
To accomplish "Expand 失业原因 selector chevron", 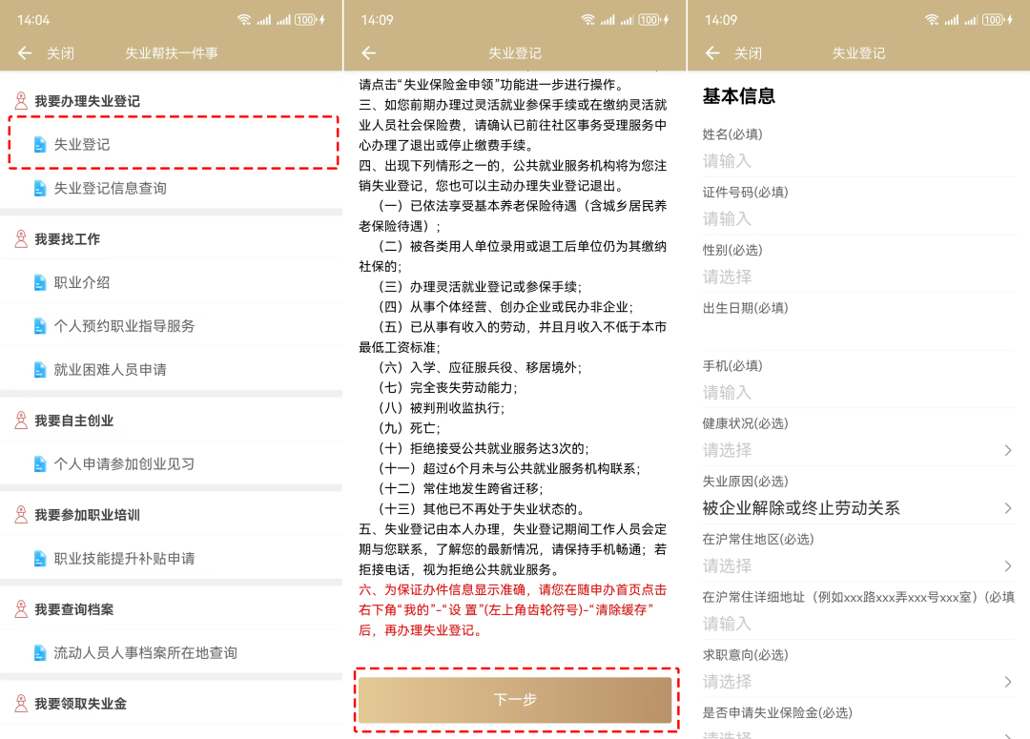I will point(1008,508).
